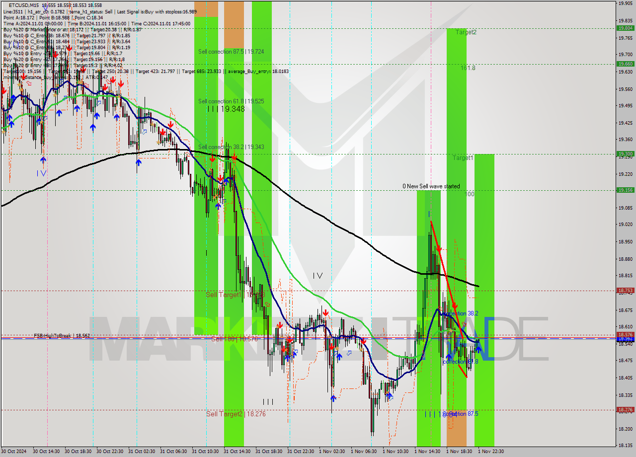Click 'Sell Target2 | 18.276' label
636x457 pixels.
coord(236,414)
